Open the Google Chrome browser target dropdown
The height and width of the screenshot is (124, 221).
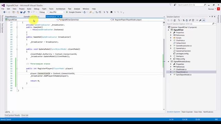click(x=82, y=12)
